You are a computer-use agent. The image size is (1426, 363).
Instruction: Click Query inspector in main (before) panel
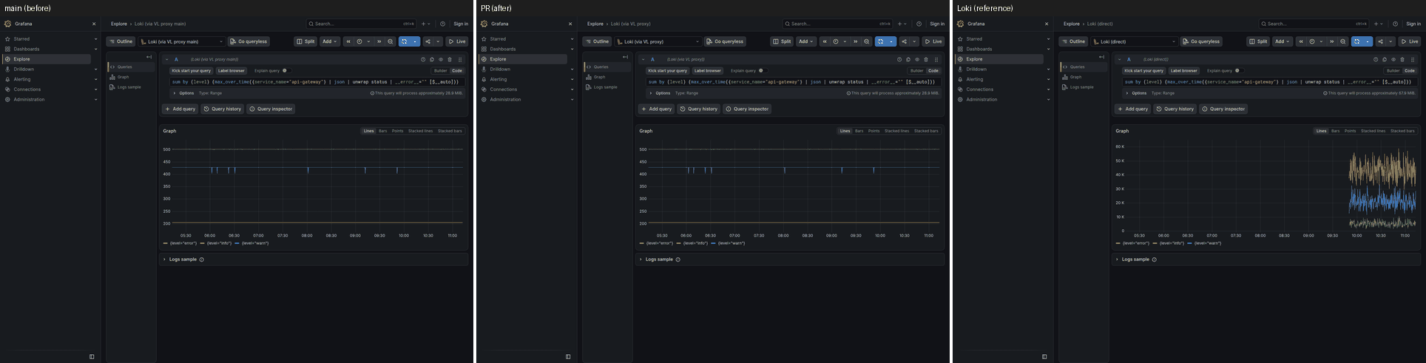point(271,109)
